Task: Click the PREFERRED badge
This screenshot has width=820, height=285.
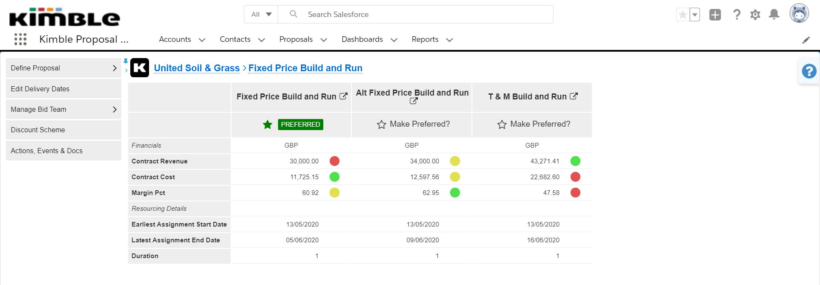Action: (x=300, y=125)
